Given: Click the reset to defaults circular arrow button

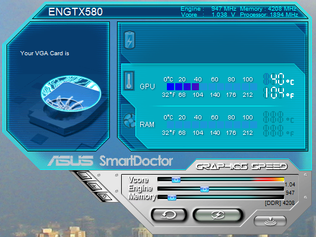Looking at the screenshot, I should [169, 215].
